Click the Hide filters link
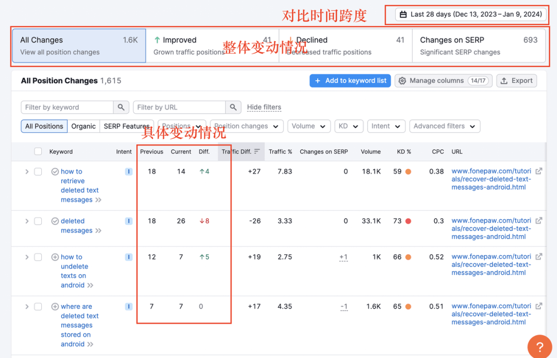This screenshot has width=557, height=358. coord(264,107)
